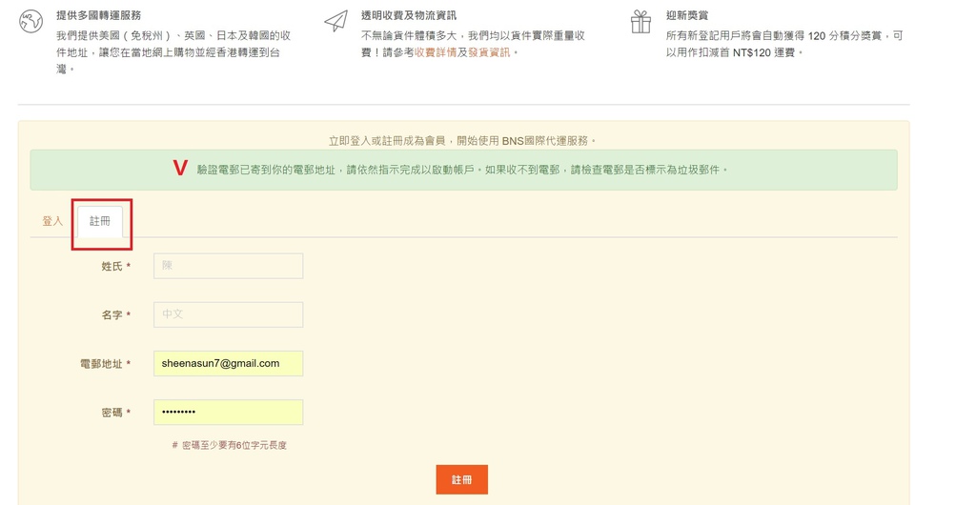976x505 pixels.
Task: Click the 電郵地址 field label
Action: (105, 364)
